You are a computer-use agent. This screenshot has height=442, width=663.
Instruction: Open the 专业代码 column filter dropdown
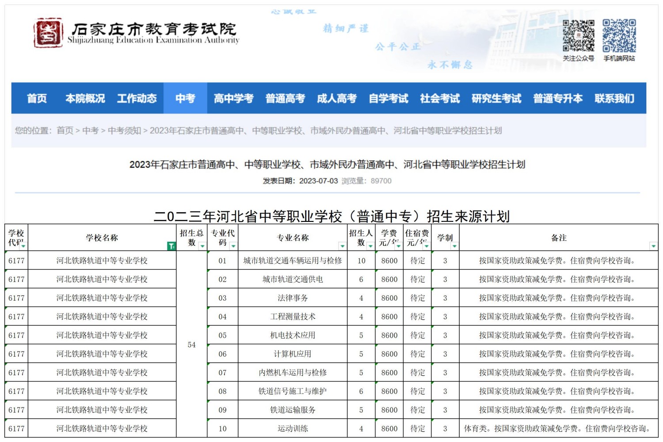233,246
